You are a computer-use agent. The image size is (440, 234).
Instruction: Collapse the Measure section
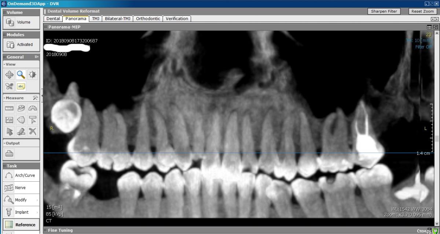click(4, 98)
